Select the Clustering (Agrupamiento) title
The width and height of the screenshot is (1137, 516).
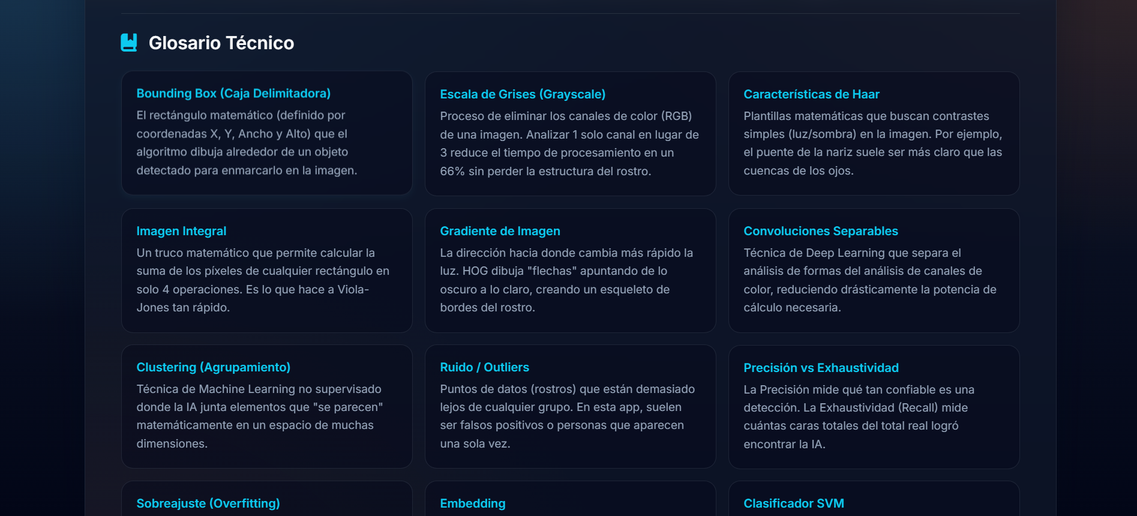tap(214, 367)
